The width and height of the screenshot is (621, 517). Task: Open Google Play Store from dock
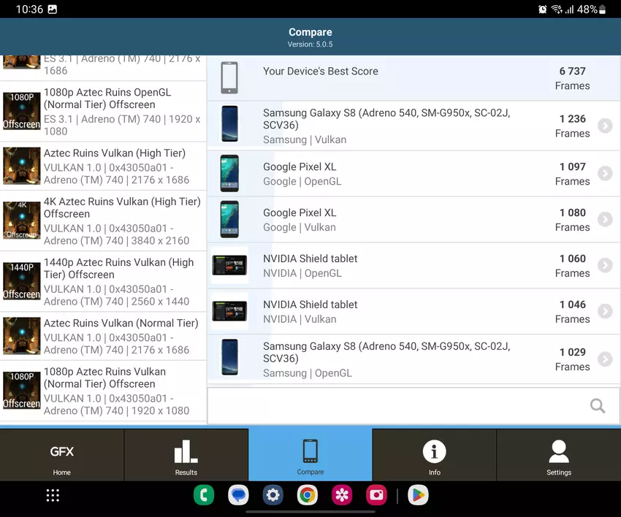click(418, 496)
